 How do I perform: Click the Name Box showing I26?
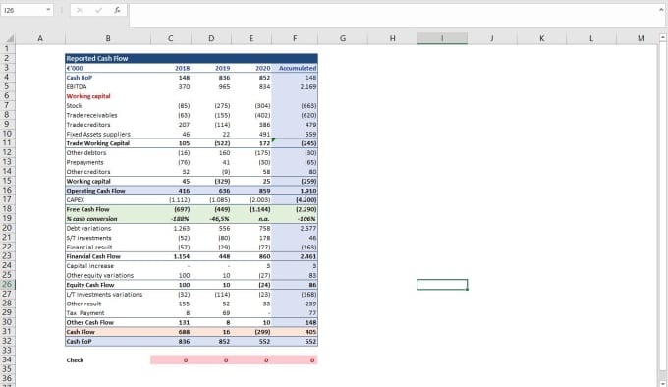[x=27, y=10]
